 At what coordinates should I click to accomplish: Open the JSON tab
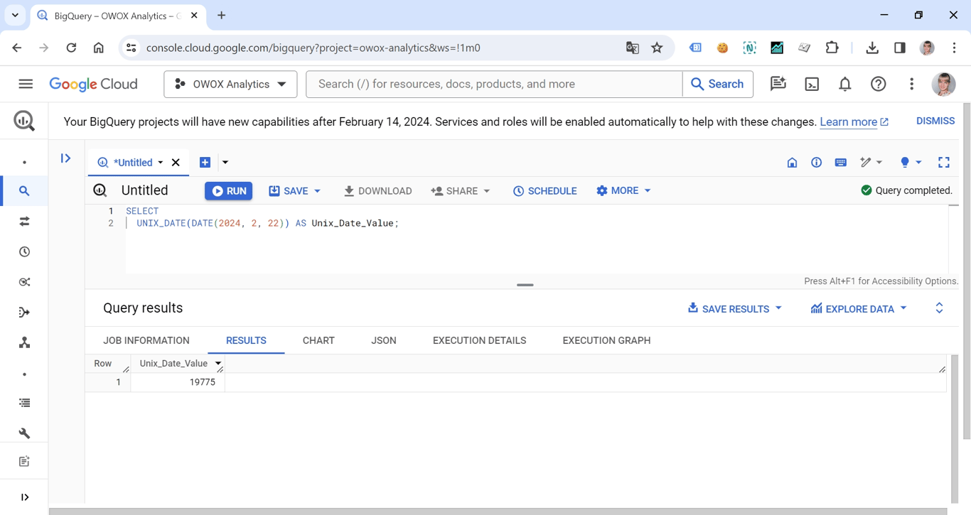pos(384,341)
